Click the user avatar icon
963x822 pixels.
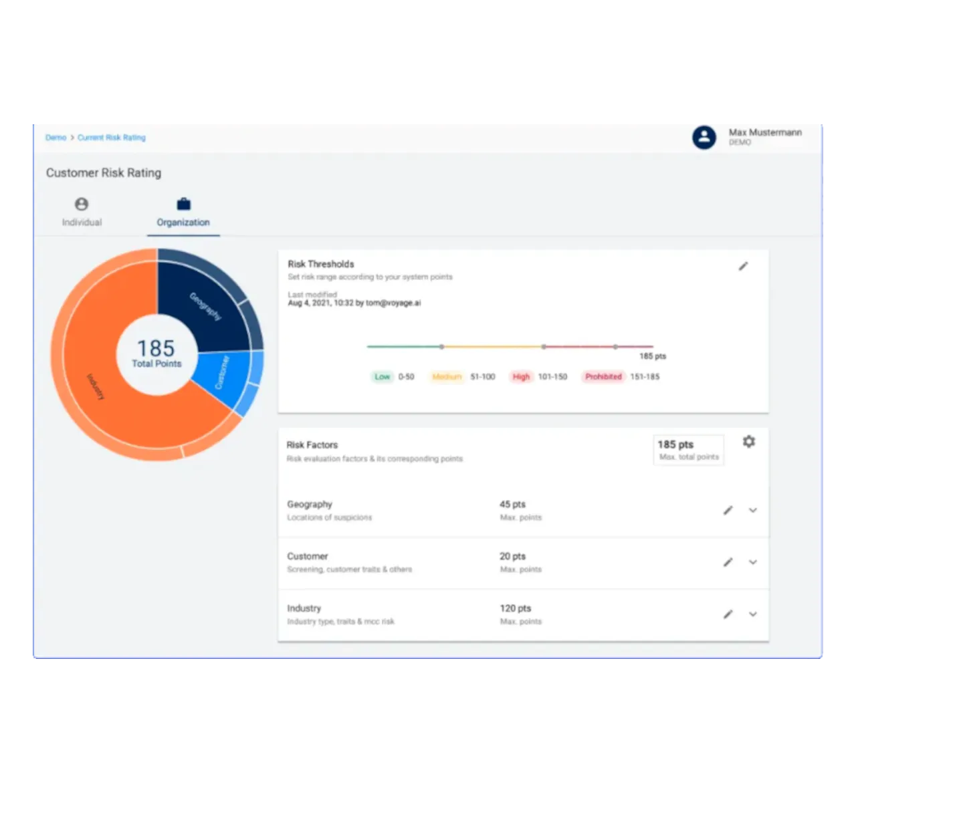[x=704, y=138]
